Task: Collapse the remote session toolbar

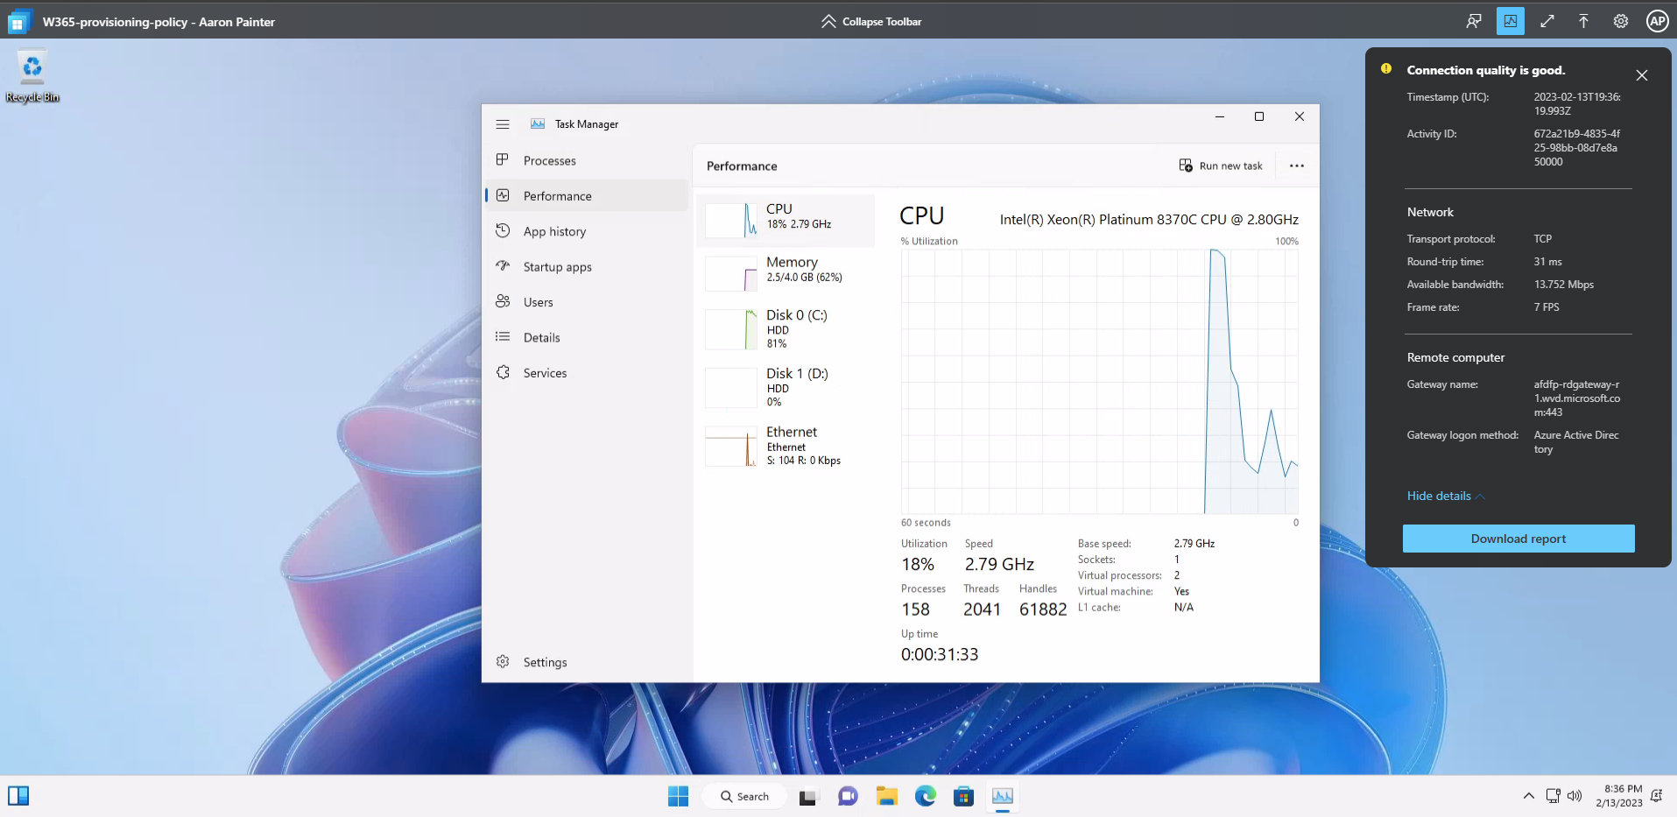Action: tap(871, 21)
